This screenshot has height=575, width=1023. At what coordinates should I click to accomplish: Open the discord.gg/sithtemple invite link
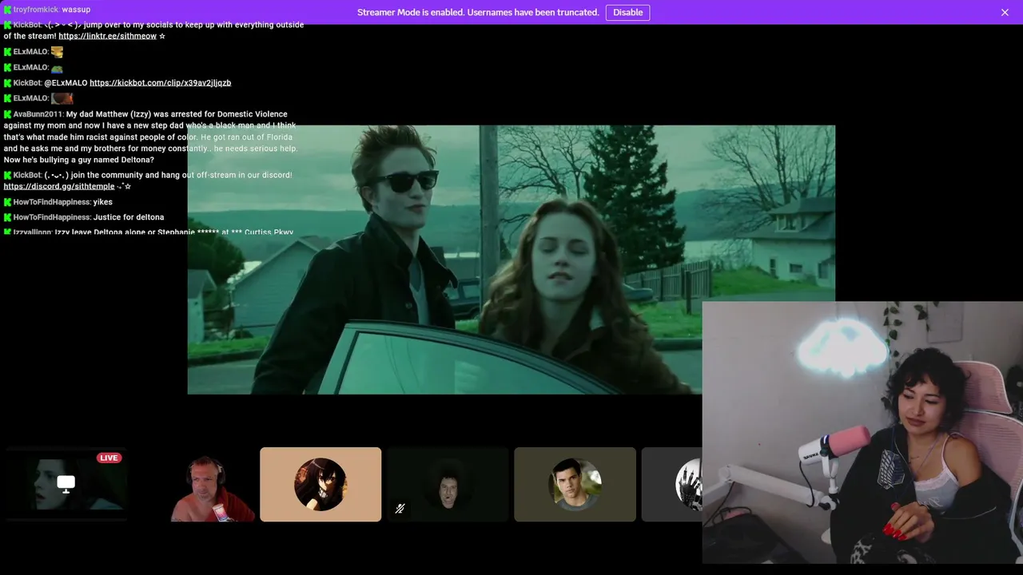(59, 186)
